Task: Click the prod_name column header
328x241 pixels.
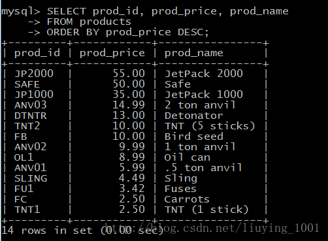Action: pos(194,53)
